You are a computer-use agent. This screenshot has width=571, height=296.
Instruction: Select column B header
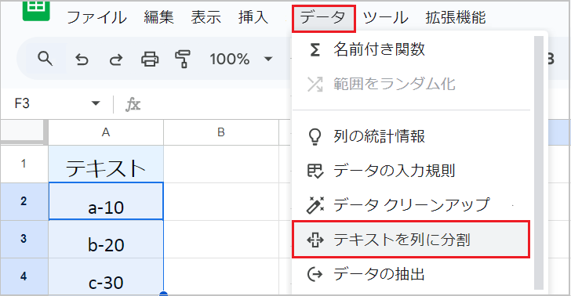pyautogui.click(x=221, y=132)
